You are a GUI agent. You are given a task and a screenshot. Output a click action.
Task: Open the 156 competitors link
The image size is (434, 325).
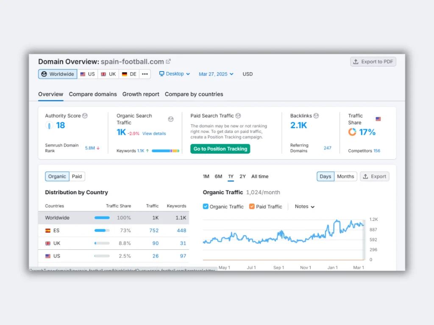pos(377,151)
